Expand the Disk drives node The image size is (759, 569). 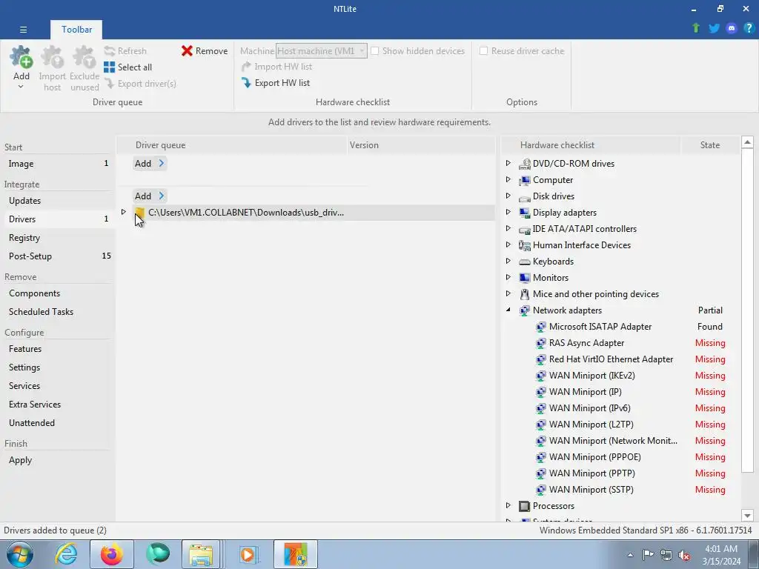click(x=508, y=196)
